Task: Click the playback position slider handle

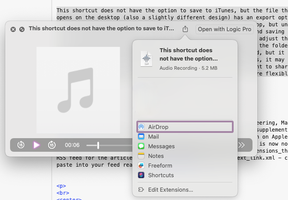Action: click(98, 145)
